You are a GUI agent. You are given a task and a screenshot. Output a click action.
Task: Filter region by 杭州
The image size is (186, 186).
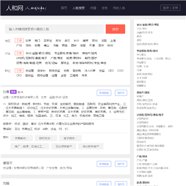pyautogui.click(x=110, y=45)
